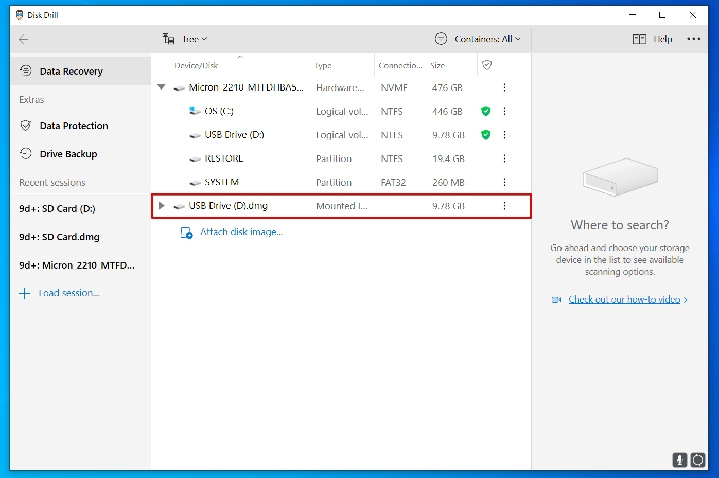
Task: Open options menu for Micron_2210 disk row
Action: 504,87
